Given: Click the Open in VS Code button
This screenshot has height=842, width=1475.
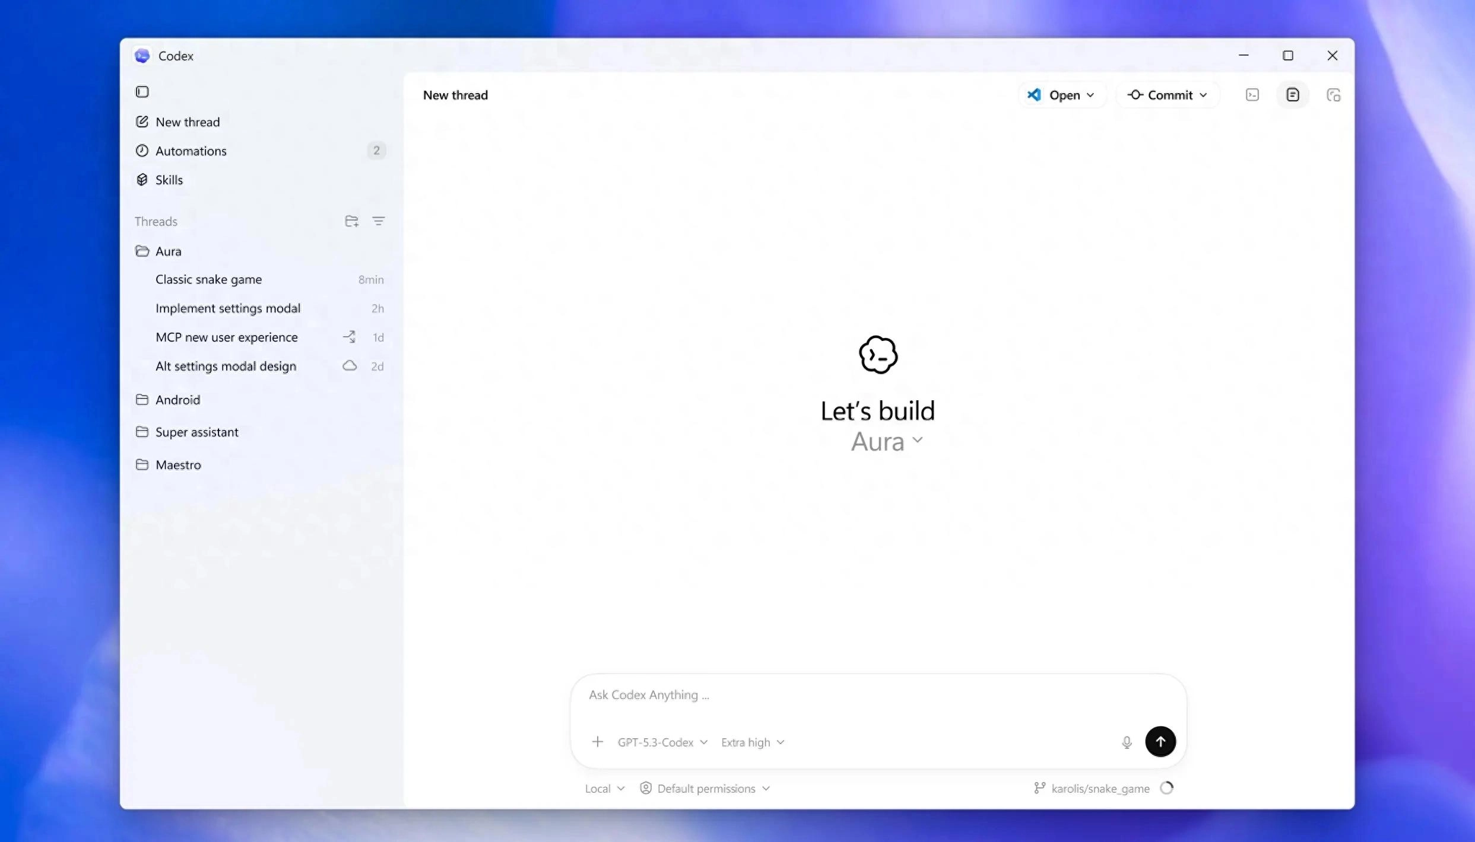Looking at the screenshot, I should click(1061, 94).
